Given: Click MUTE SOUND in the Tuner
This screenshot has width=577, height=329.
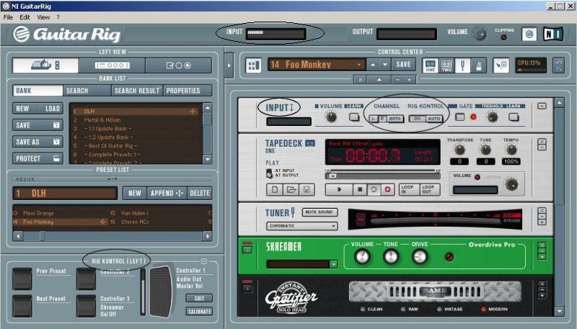Looking at the screenshot, I should [319, 212].
